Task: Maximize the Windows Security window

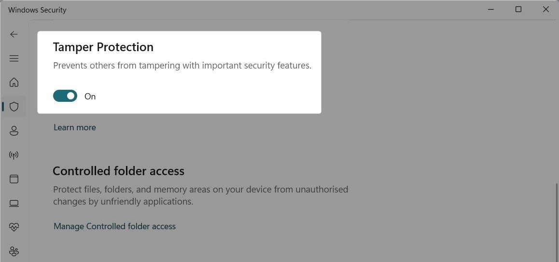Action: click(x=518, y=10)
